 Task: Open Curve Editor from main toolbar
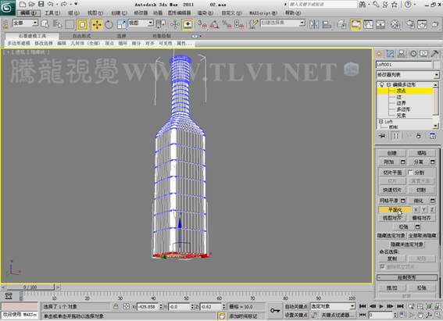(368, 24)
